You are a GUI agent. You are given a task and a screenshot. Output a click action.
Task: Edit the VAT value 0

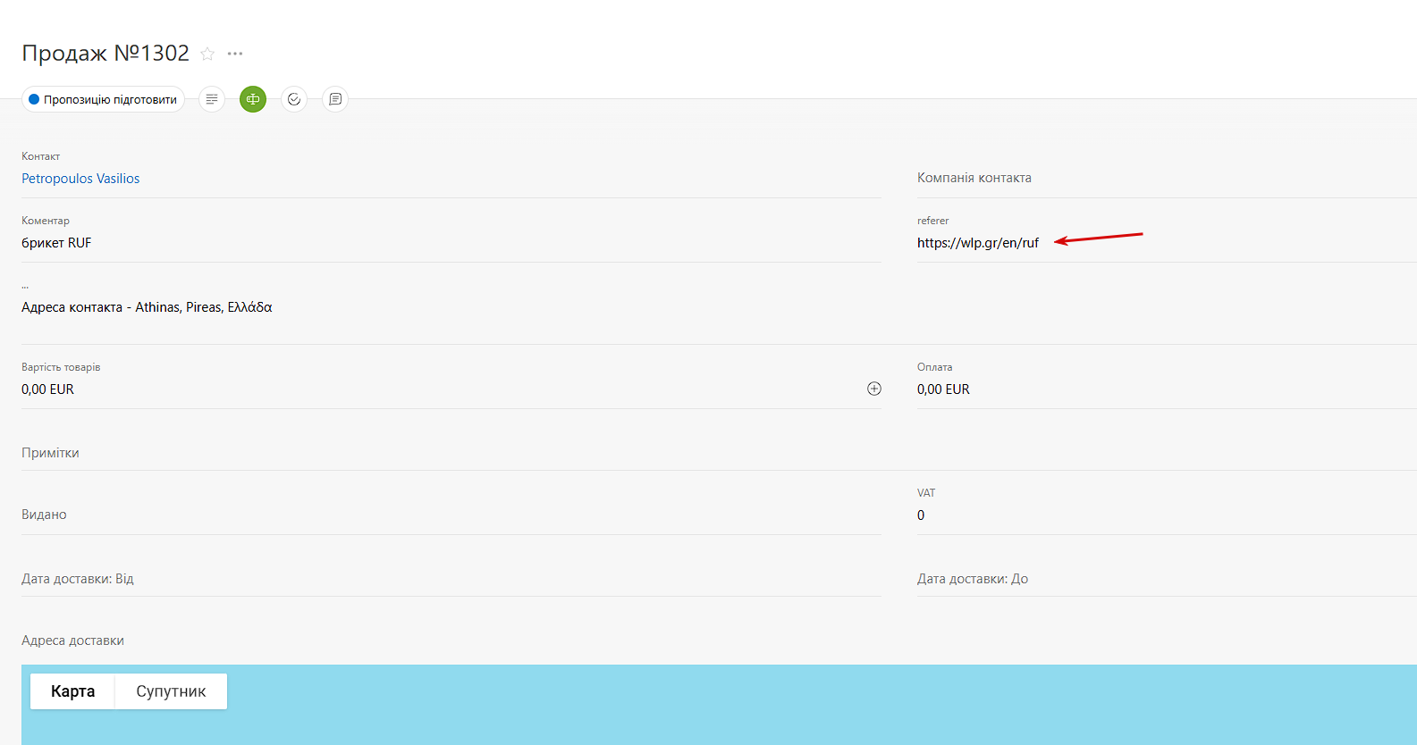click(x=921, y=515)
